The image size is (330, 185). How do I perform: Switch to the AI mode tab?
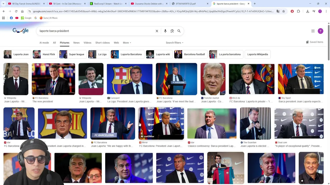[44, 43]
